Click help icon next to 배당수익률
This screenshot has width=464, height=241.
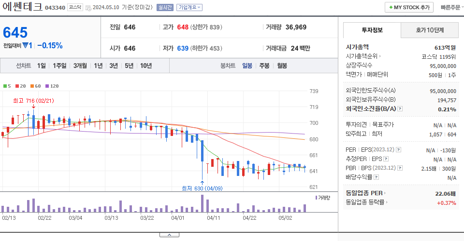pyautogui.click(x=377, y=177)
